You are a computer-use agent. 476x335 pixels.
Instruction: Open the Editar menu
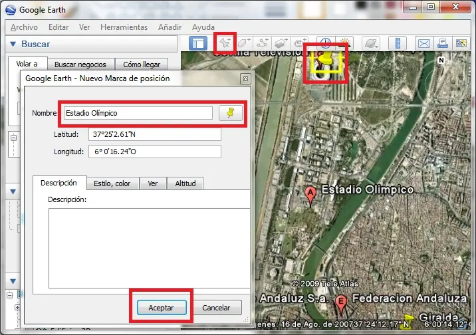[59, 27]
